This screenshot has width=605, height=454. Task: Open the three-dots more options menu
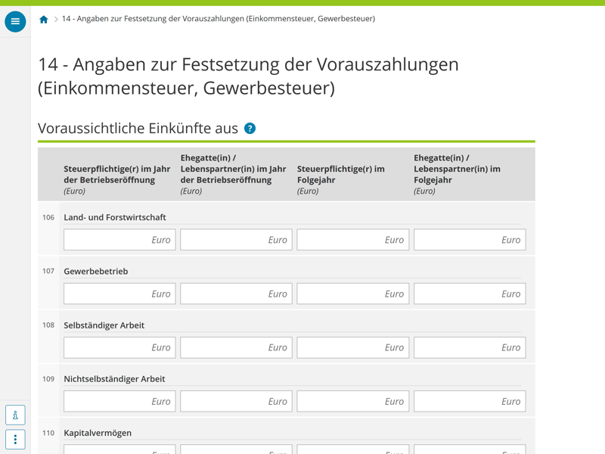(x=15, y=440)
